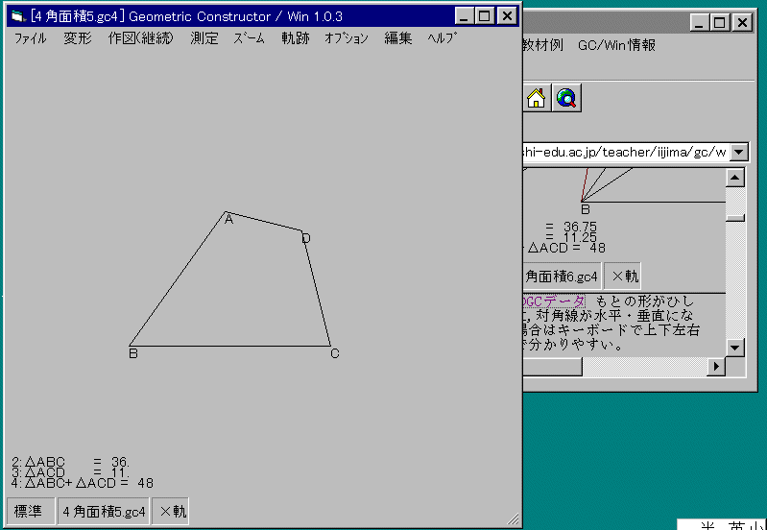Image resolution: width=767 pixels, height=530 pixels.
Task: Open the ファイル menu
Action: 31,38
